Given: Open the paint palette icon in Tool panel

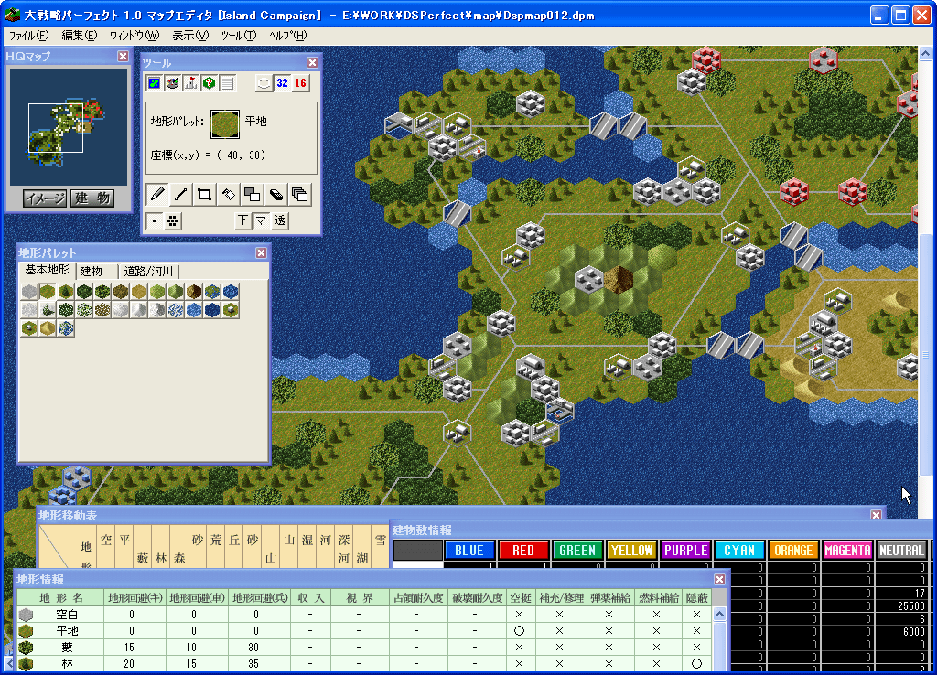Looking at the screenshot, I should pyautogui.click(x=173, y=83).
